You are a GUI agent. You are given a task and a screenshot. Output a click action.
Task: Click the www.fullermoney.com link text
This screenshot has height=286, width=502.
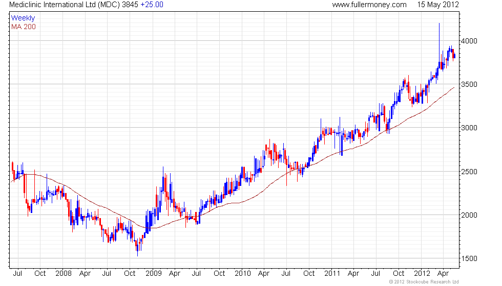[369, 5]
